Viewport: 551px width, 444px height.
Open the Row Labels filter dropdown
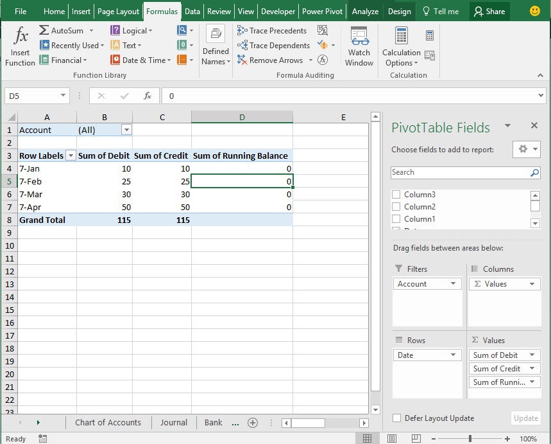coord(71,155)
